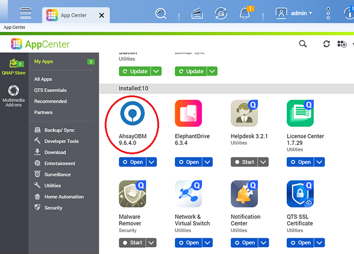The width and height of the screenshot is (354, 254).
Task: Click the Notification Center app icon
Action: pos(244,194)
